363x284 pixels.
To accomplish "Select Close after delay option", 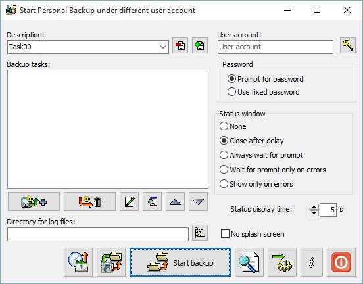I will [252, 141].
